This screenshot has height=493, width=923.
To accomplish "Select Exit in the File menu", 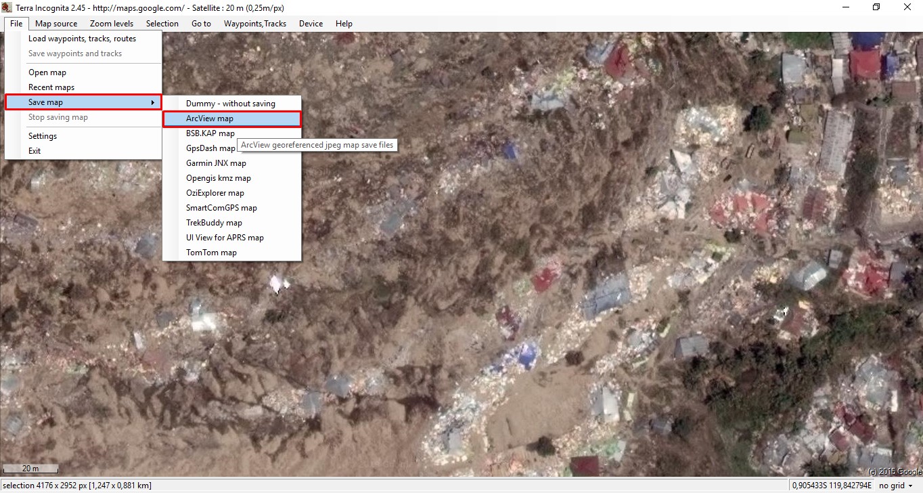I will pos(35,151).
